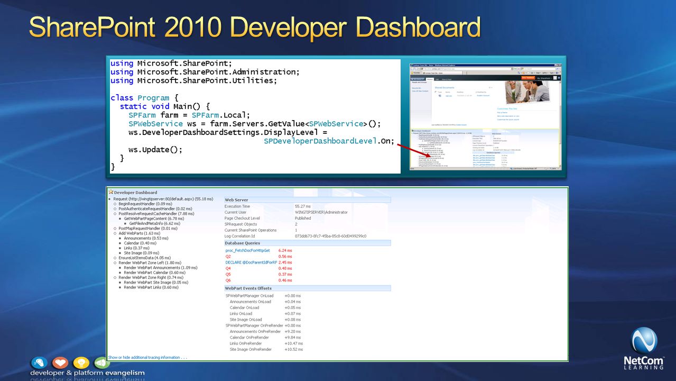Click the Developer Dashboard star icon
The width and height of the screenshot is (676, 381).
coord(111,193)
